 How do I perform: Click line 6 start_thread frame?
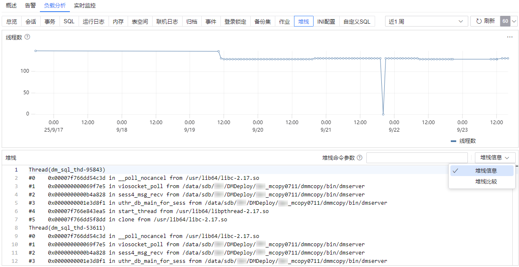(x=148, y=211)
